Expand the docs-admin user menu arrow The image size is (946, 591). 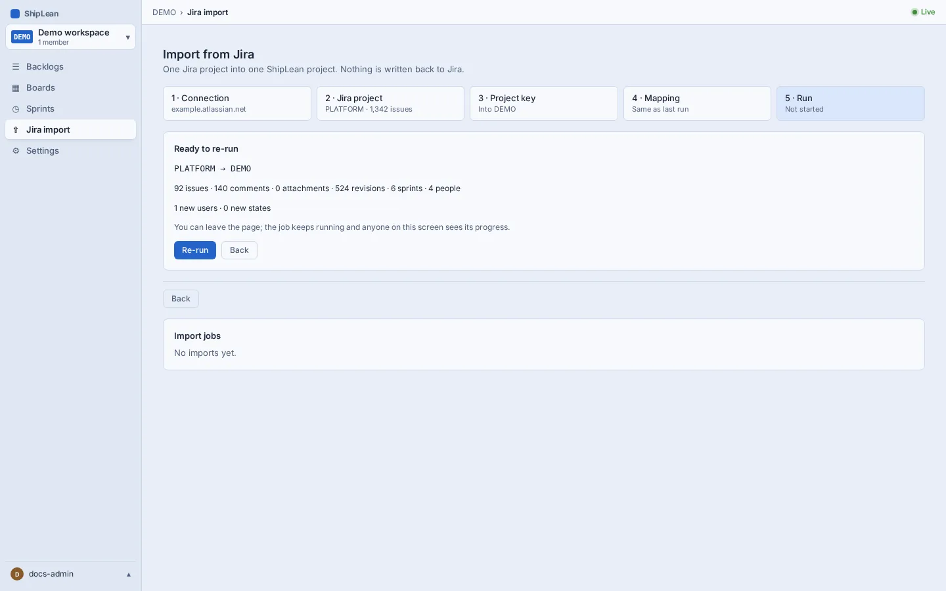tap(129, 575)
